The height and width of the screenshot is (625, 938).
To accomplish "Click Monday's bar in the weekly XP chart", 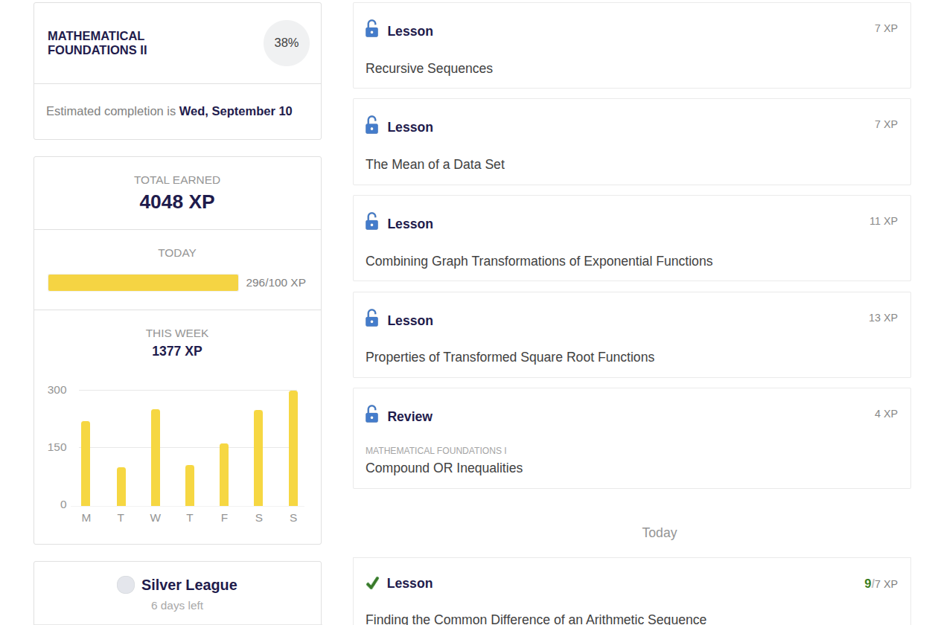I will click(86, 464).
